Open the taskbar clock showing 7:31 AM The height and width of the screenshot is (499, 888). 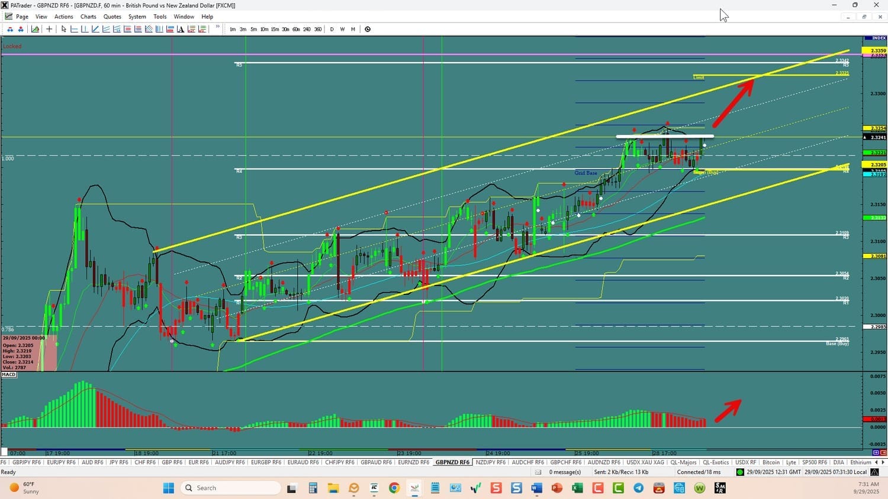point(867,488)
